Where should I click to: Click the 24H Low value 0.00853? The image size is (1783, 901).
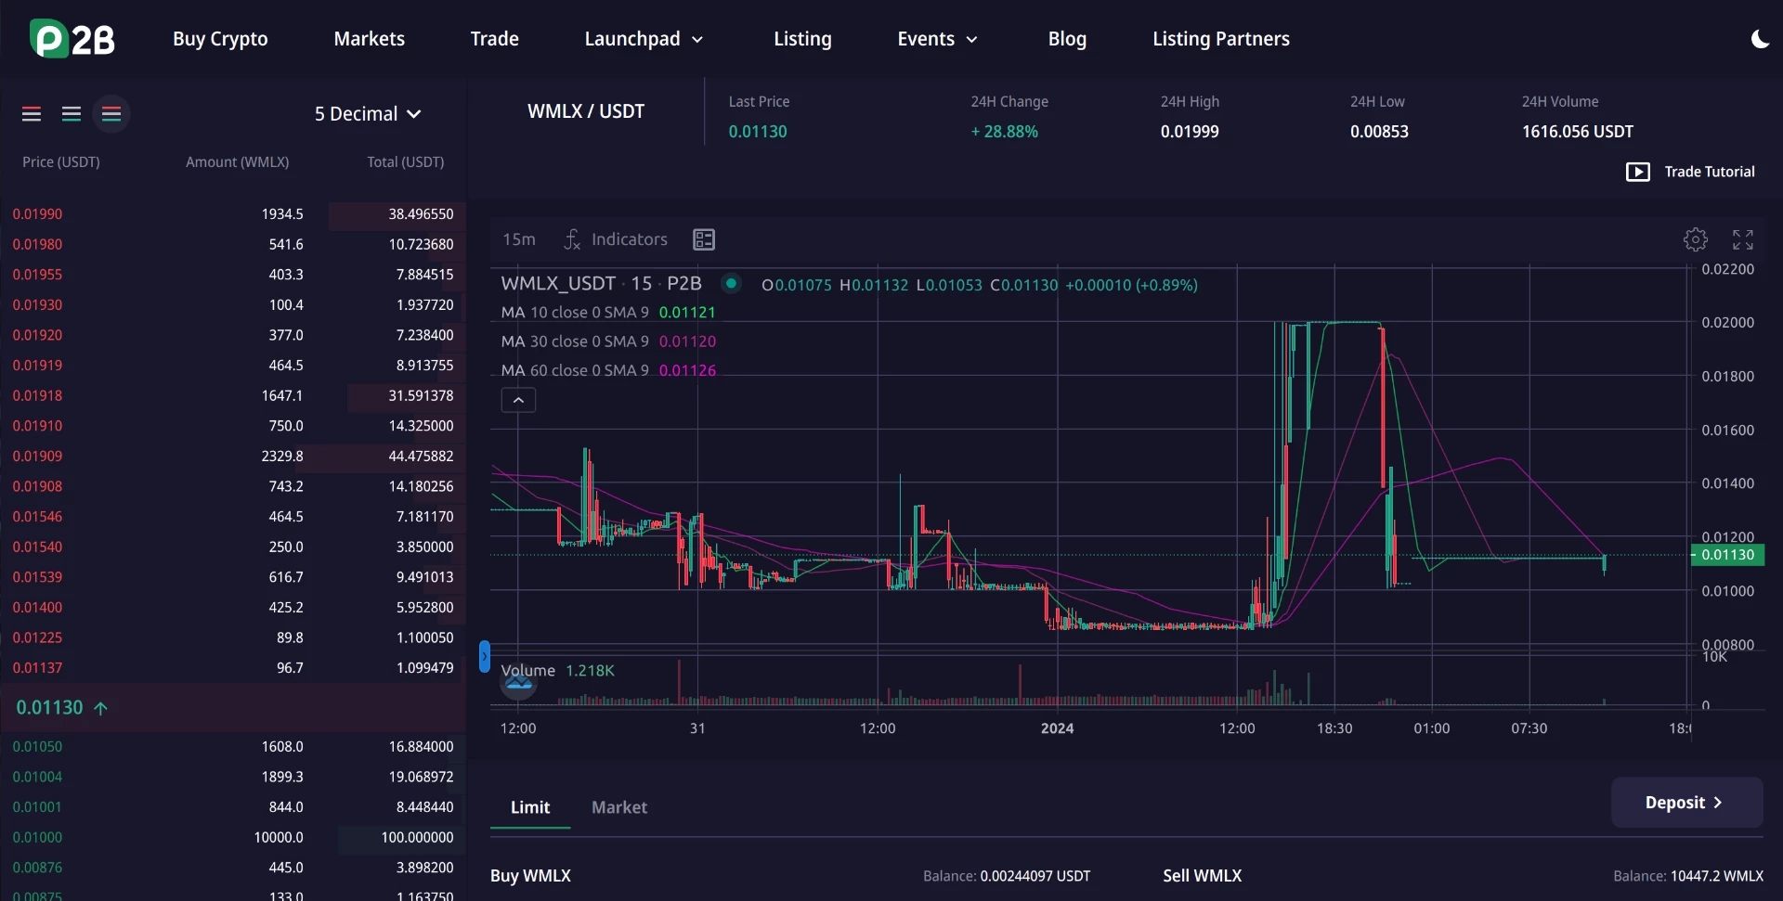point(1379,132)
